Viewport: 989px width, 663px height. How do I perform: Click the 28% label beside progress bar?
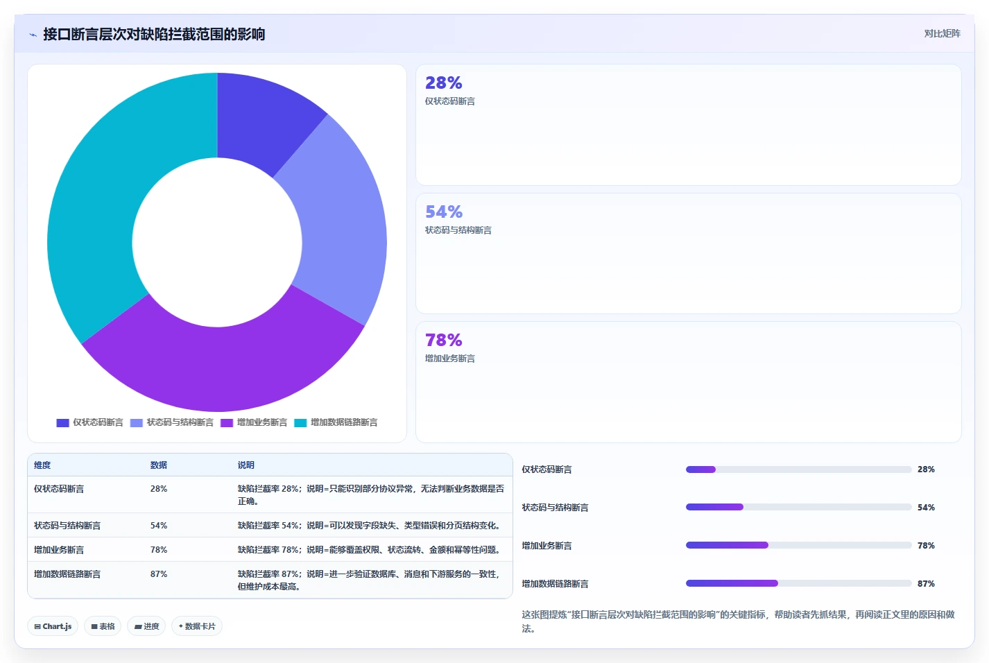[x=926, y=470]
